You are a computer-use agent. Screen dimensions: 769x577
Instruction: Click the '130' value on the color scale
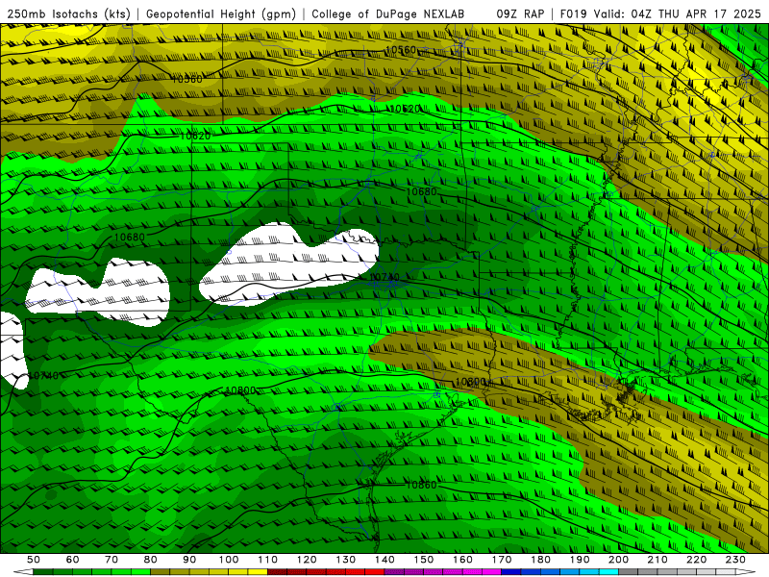pyautogui.click(x=346, y=560)
